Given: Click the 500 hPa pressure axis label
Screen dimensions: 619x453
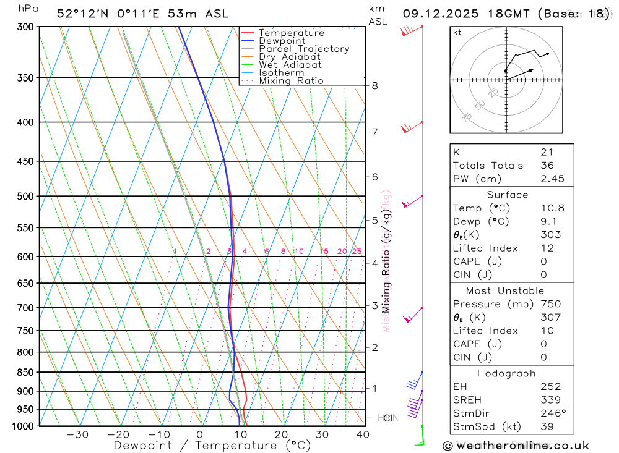Looking at the screenshot, I should [26, 197].
